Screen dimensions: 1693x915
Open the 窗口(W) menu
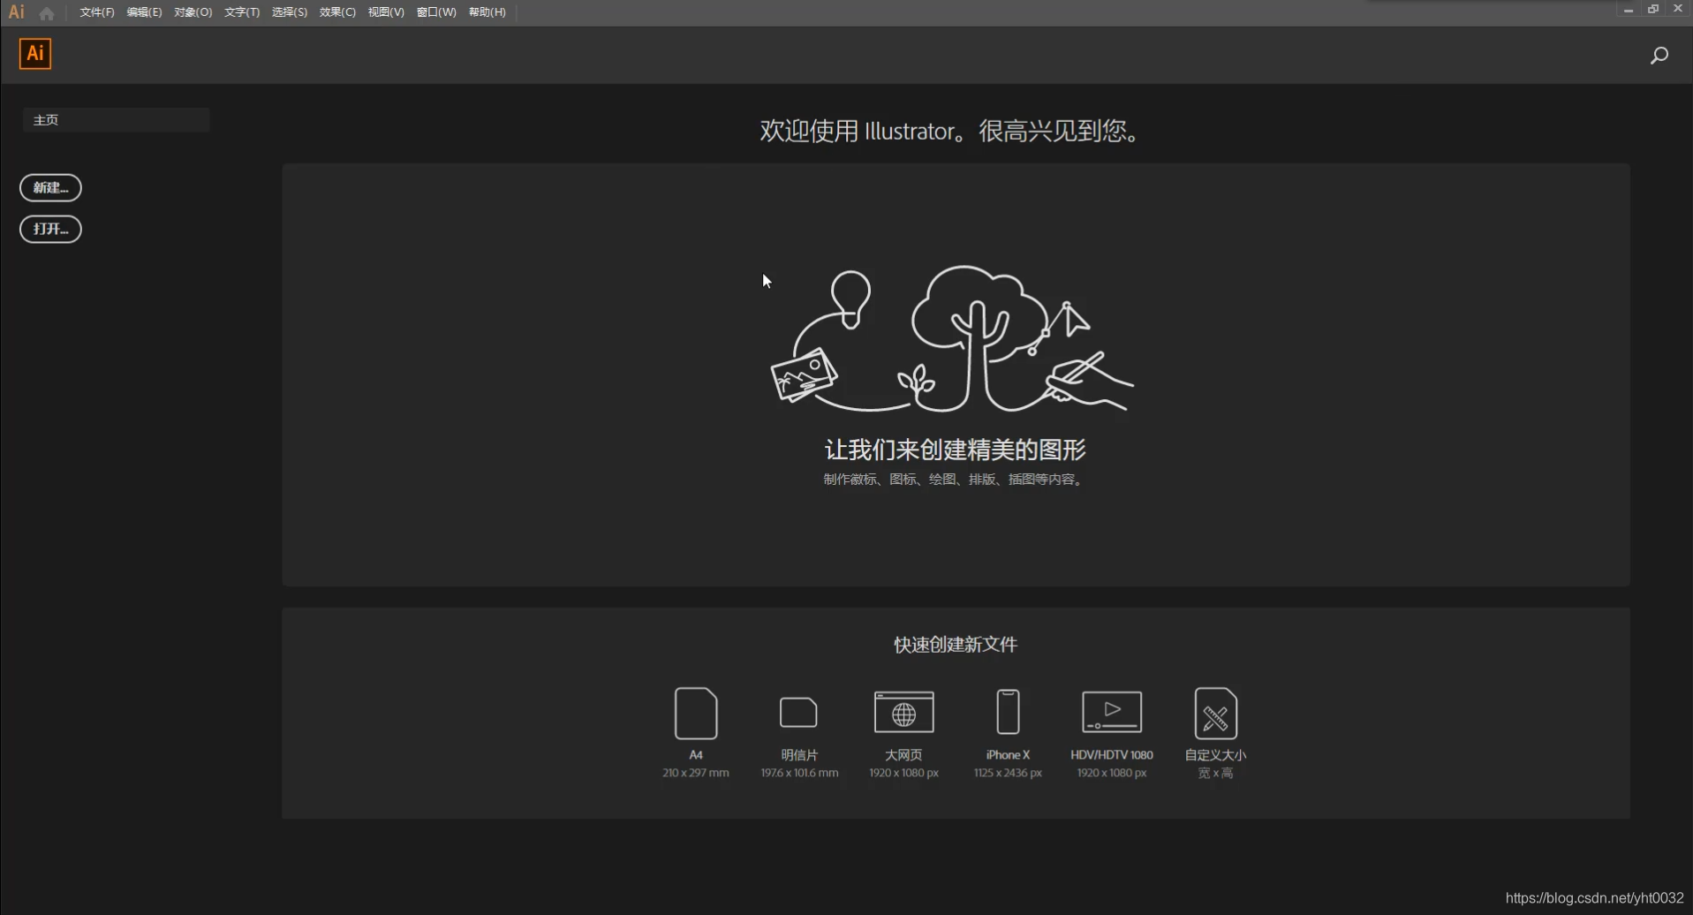pos(436,12)
